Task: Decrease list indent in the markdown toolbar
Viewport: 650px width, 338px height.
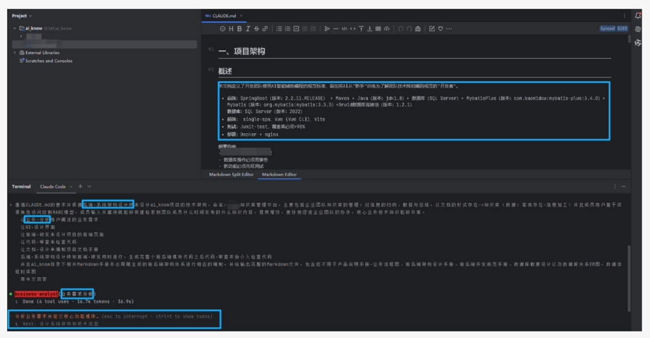Action: (305, 29)
